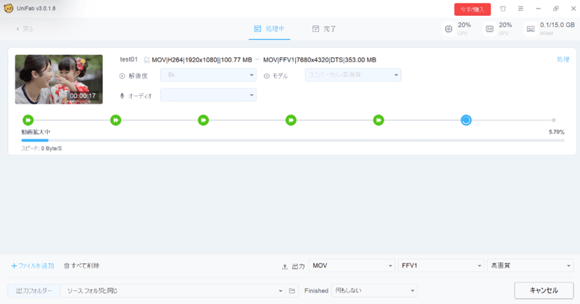Click the edit icon next to test01
Viewport: 580px width, 304px height.
pos(147,59)
